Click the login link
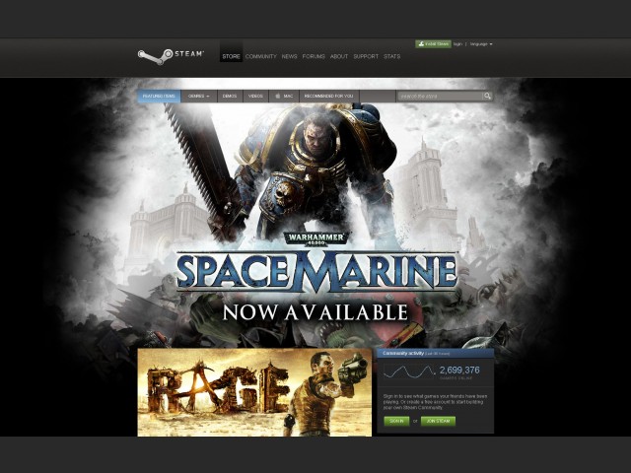 pyautogui.click(x=457, y=43)
